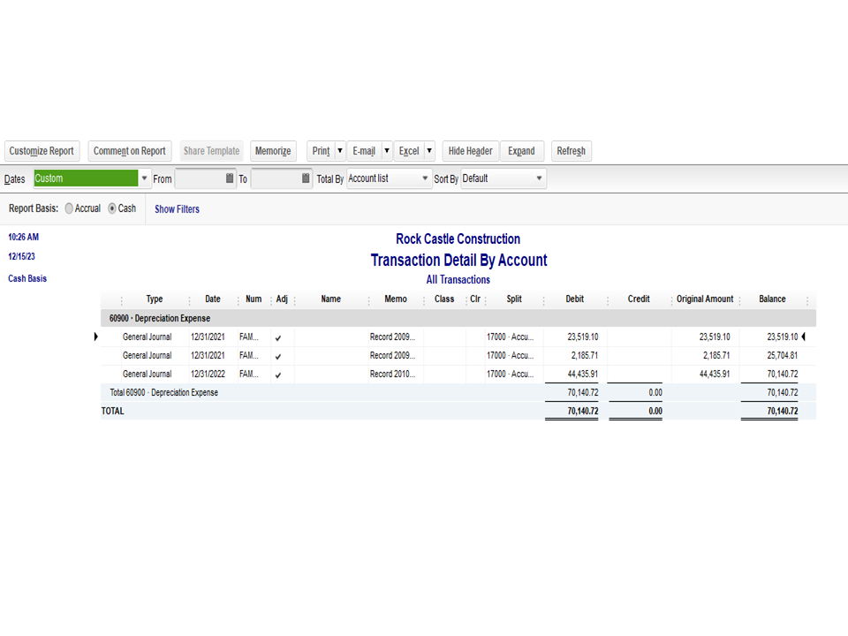
Task: Click Hide Header button
Action: (x=471, y=151)
